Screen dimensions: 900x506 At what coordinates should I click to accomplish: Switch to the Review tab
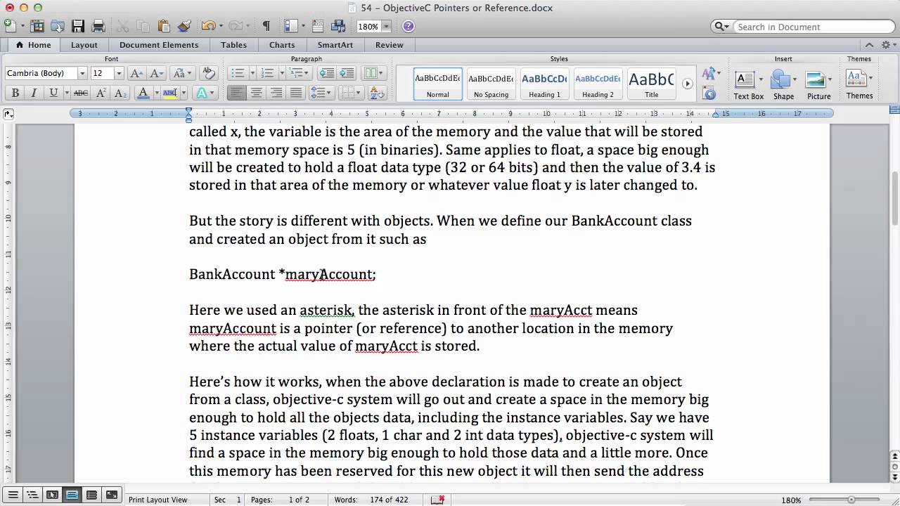[390, 45]
